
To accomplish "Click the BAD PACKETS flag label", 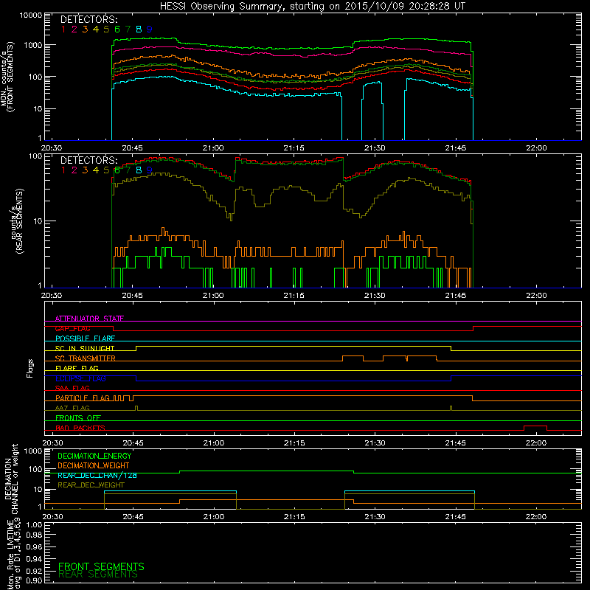I will coord(80,428).
